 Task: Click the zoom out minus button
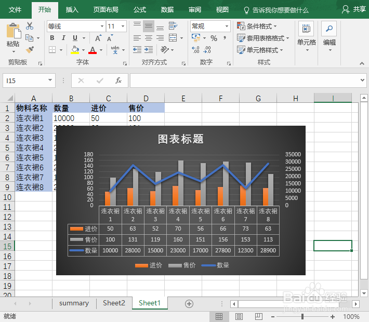[273, 317]
